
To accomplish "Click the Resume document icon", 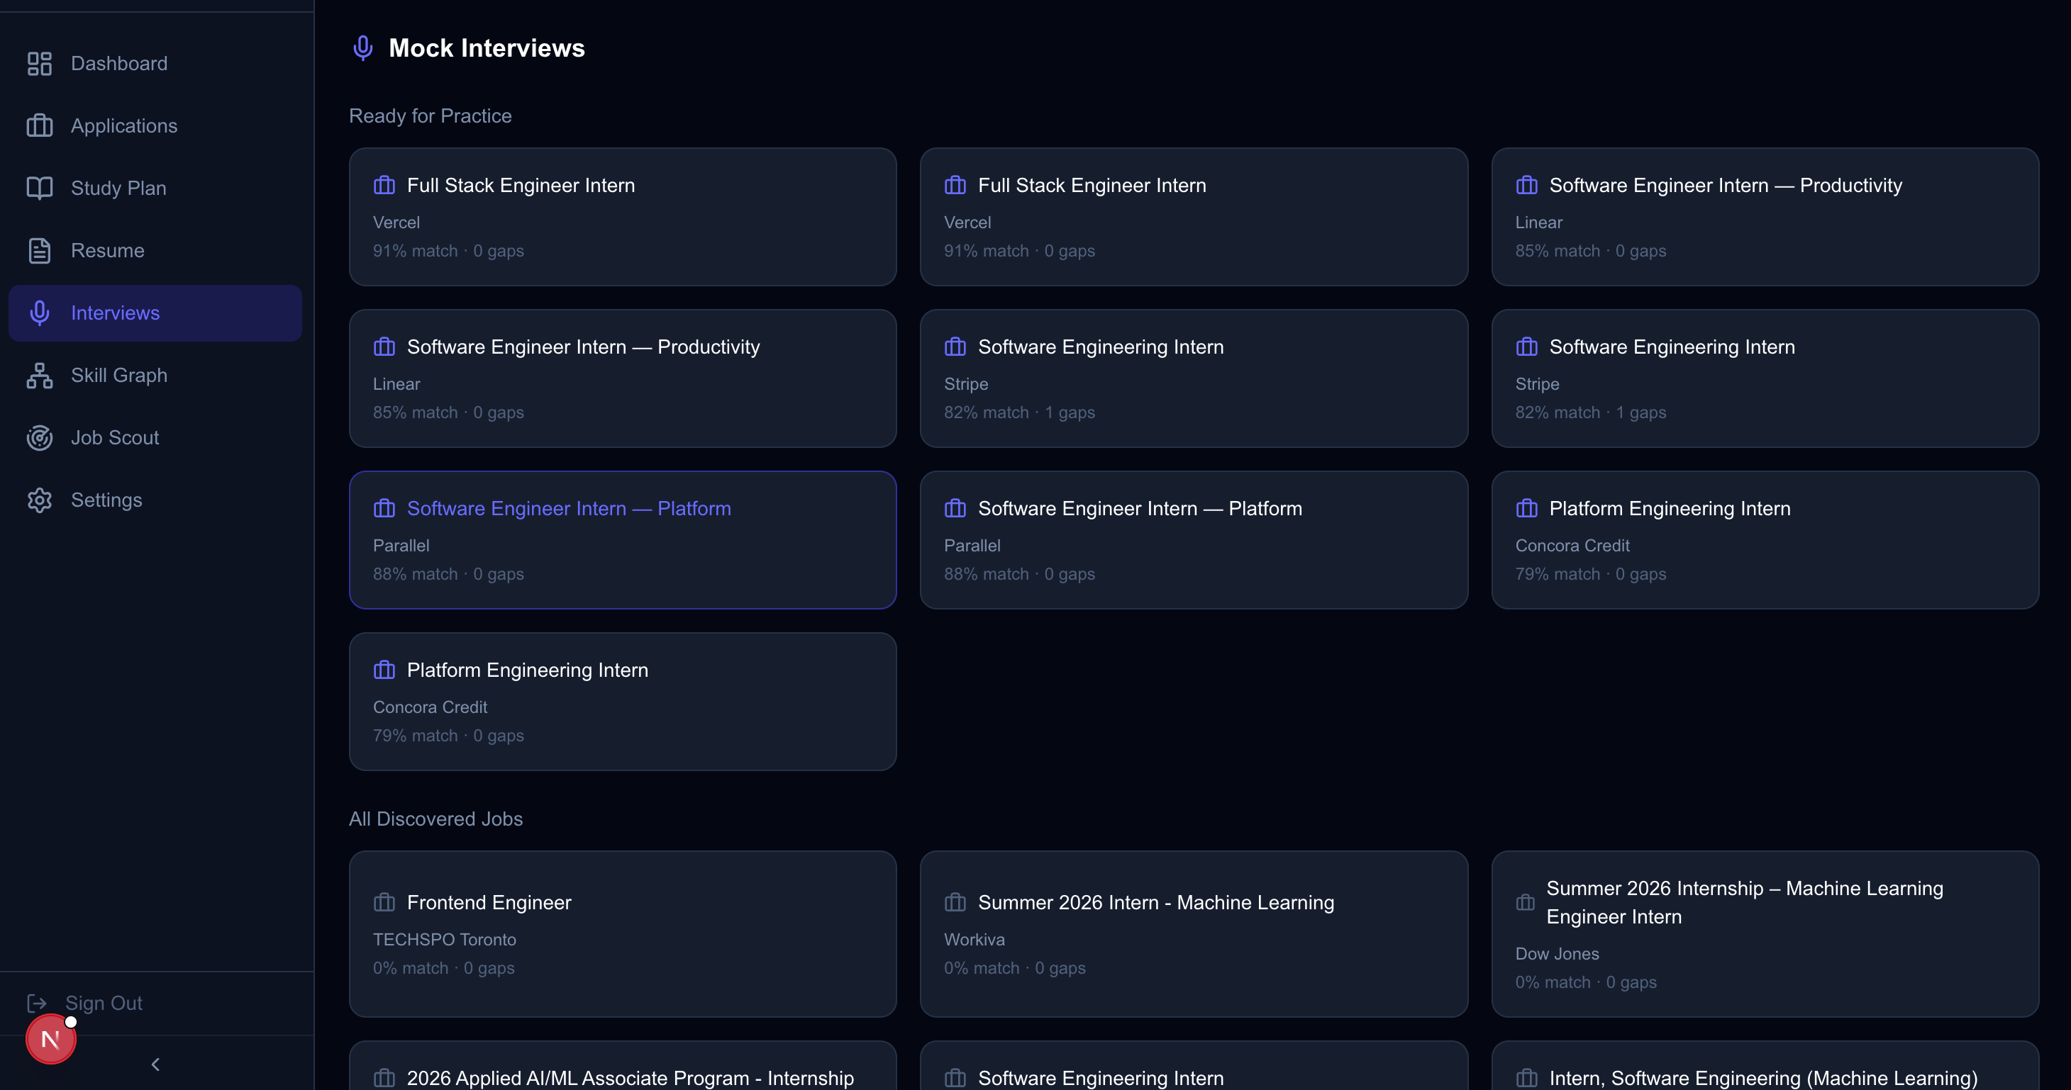I will click(40, 251).
